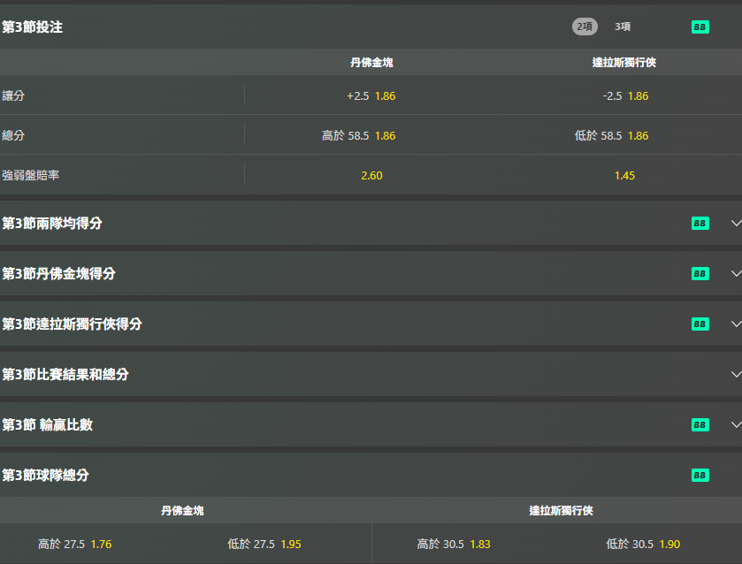Click BB icon beside 第3節球隊總分

(700, 476)
